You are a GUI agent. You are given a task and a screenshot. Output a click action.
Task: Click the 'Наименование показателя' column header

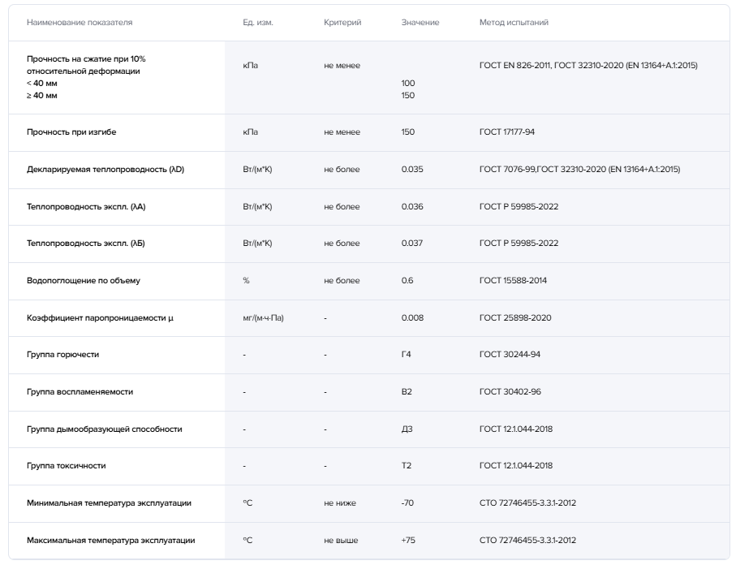(x=80, y=23)
